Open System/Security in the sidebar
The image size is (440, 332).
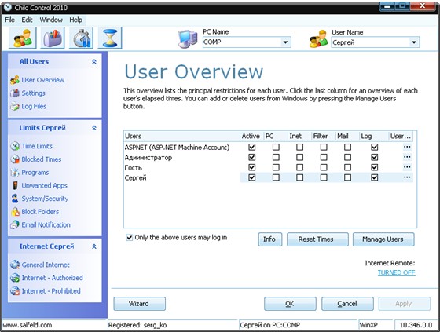pos(45,199)
